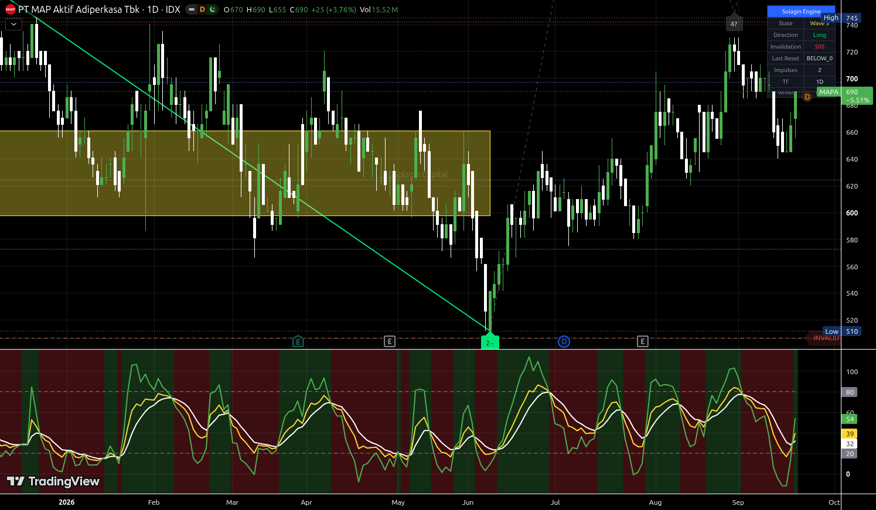Click the grey dash status icon beside IDX

(x=192, y=9)
